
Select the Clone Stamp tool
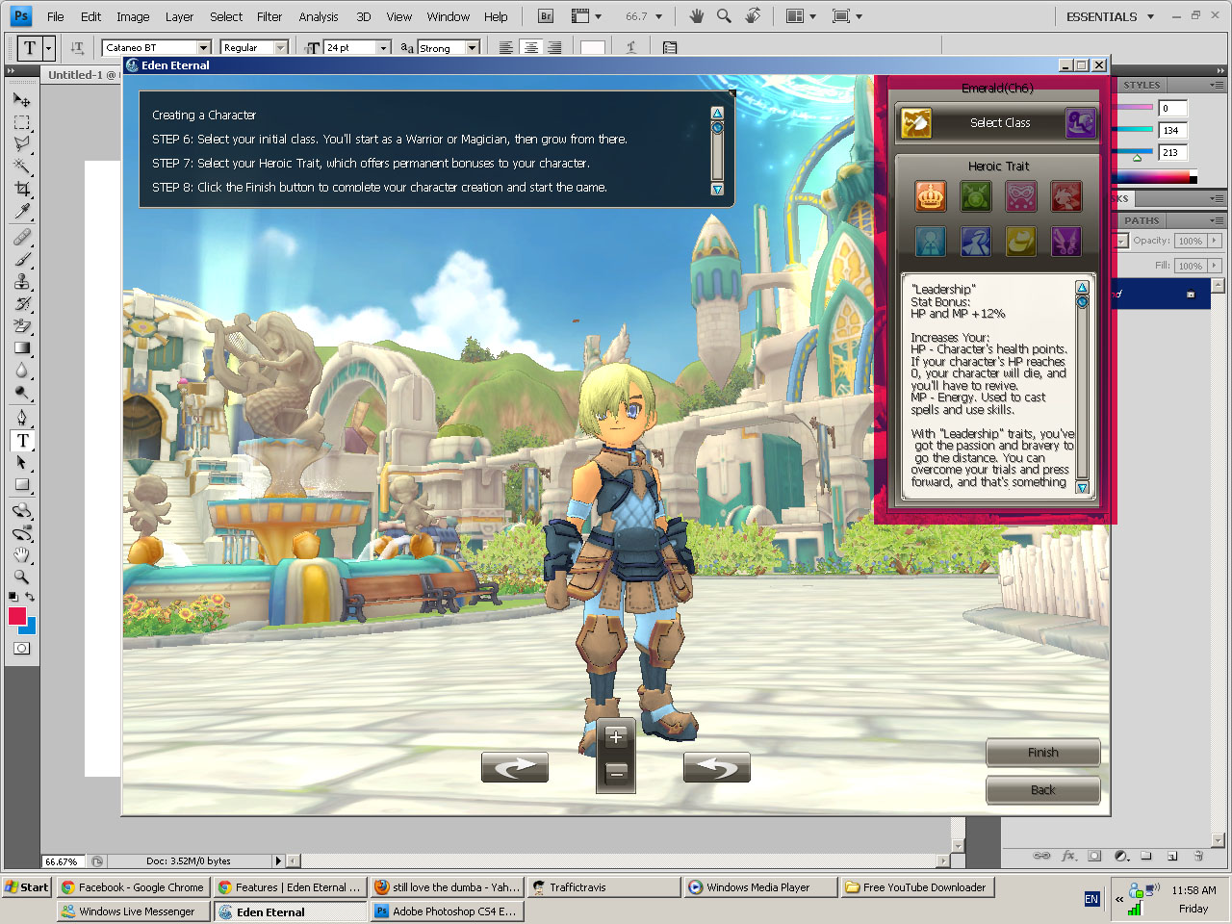tap(21, 281)
